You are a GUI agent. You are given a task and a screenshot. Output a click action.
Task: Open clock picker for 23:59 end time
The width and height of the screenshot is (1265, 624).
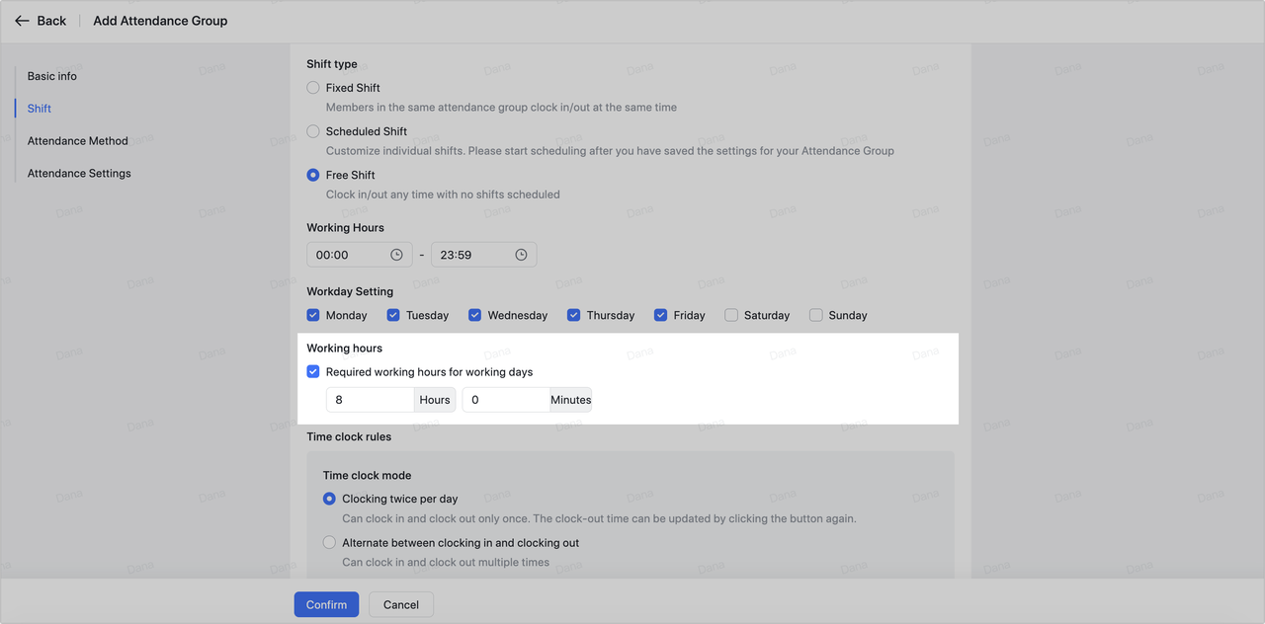(521, 255)
